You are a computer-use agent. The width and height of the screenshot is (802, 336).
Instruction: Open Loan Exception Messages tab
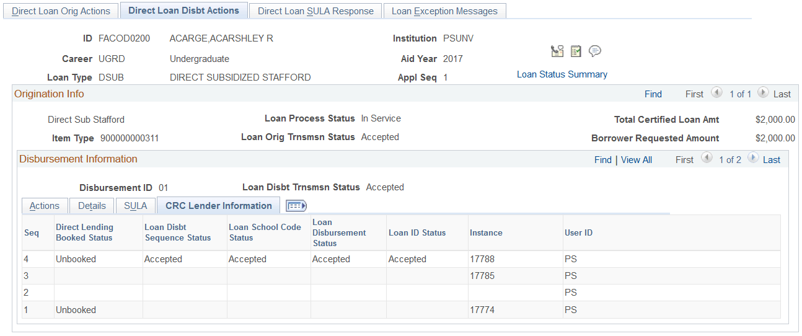(444, 11)
